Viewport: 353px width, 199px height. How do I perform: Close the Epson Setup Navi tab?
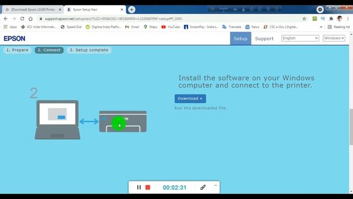coord(122,9)
